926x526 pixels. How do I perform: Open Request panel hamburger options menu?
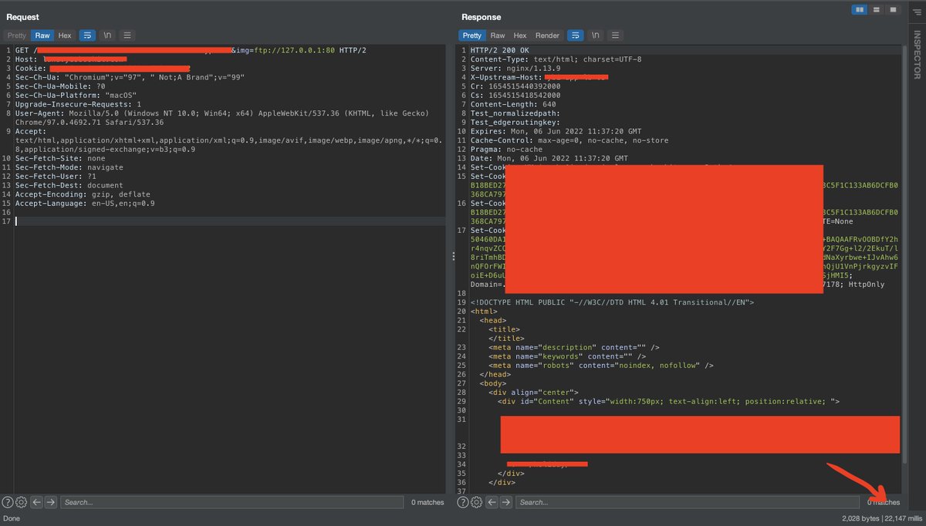(x=127, y=35)
